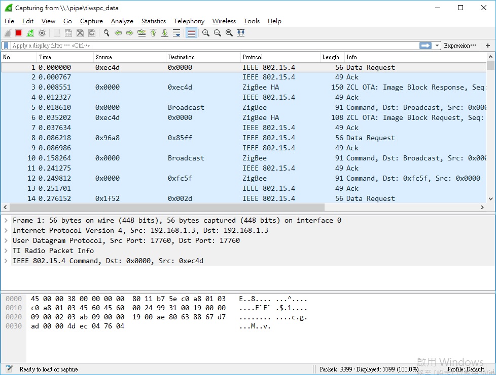
Task: Select packet 8 from source 0x96a8
Action: (x=243, y=138)
